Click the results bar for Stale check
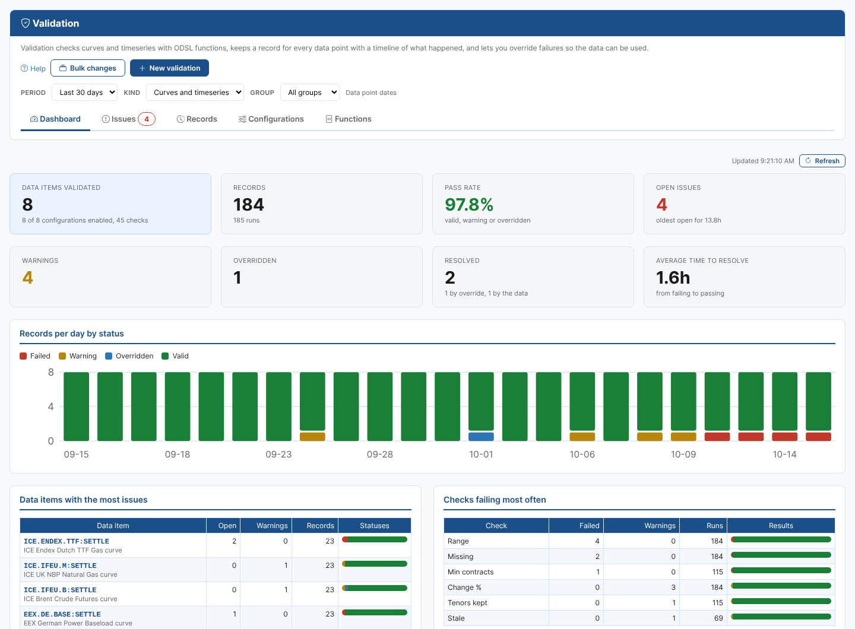This screenshot has width=855, height=629. tap(781, 617)
